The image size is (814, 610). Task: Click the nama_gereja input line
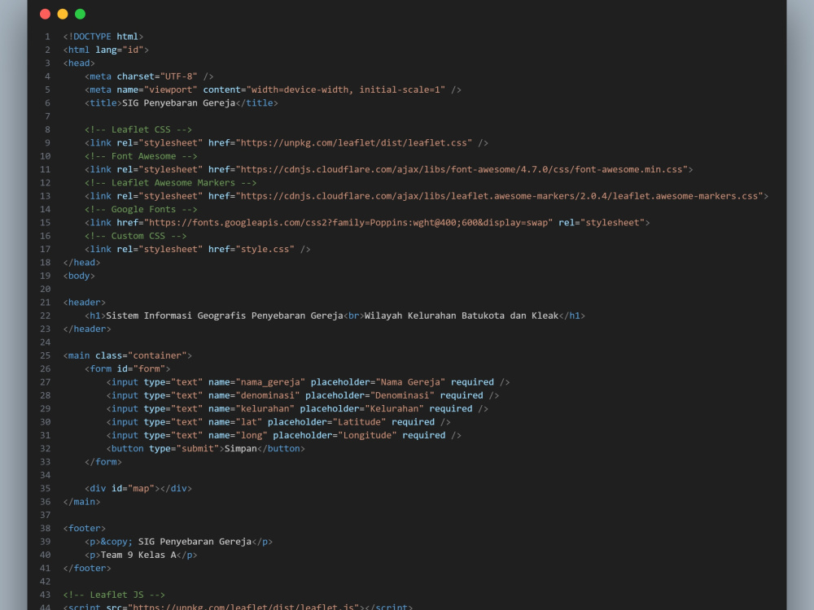coord(308,382)
